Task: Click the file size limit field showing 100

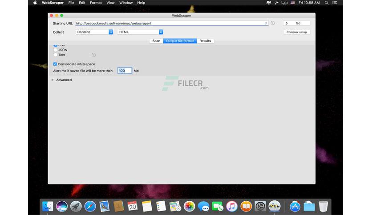Action: click(125, 71)
